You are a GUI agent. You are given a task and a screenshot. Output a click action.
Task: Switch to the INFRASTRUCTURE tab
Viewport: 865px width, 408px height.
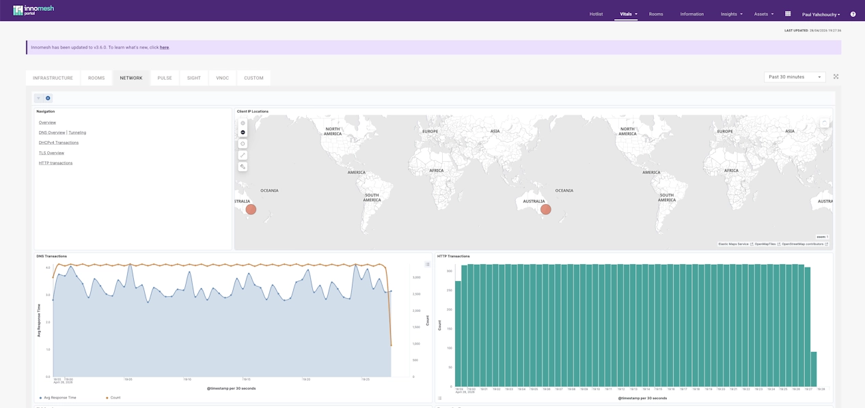53,78
